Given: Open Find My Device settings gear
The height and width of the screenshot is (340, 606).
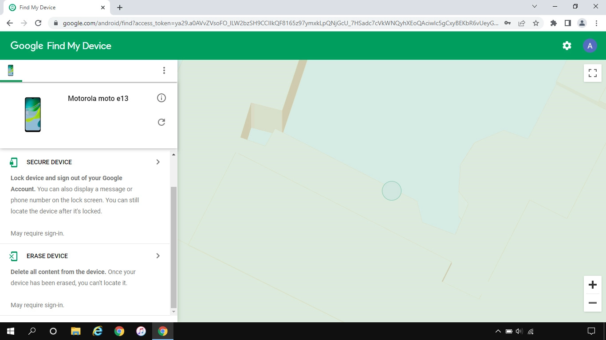Looking at the screenshot, I should point(567,46).
